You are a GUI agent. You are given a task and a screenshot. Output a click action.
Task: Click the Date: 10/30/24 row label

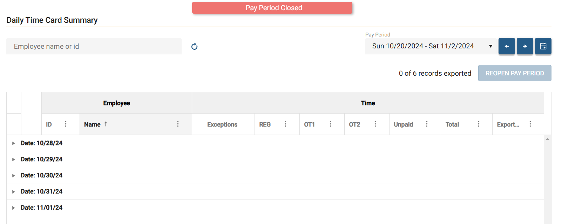pos(41,175)
